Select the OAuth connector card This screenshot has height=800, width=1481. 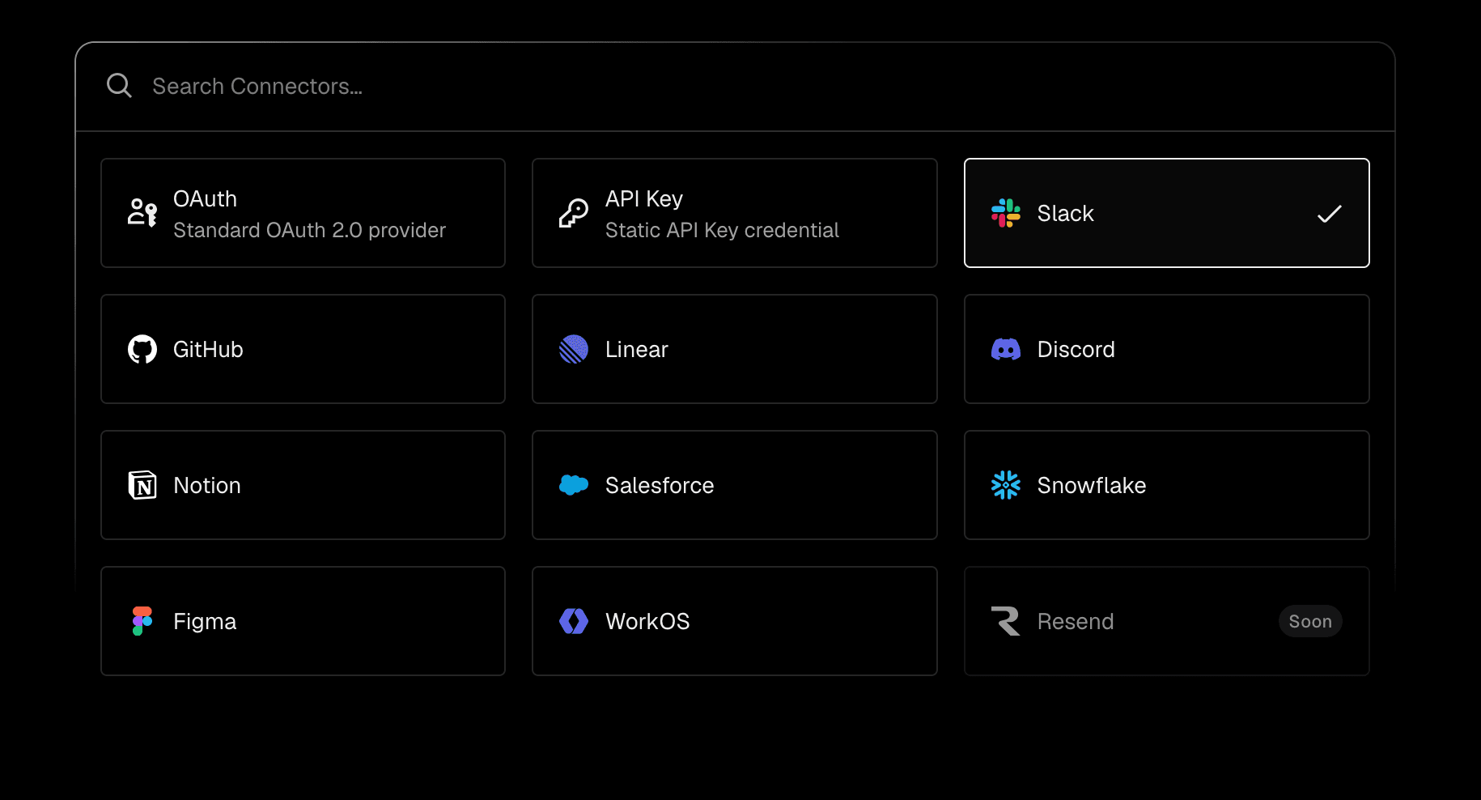pyautogui.click(x=303, y=213)
